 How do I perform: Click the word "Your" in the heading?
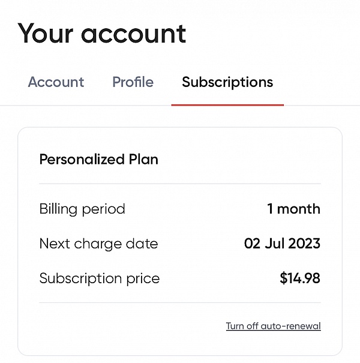[x=45, y=33]
